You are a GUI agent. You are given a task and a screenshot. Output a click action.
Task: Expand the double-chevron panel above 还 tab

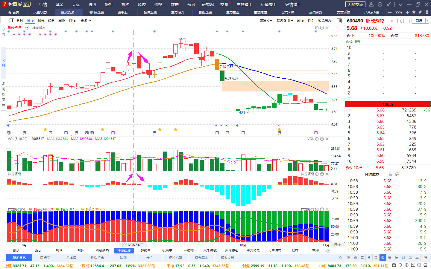pyautogui.click(x=341, y=258)
